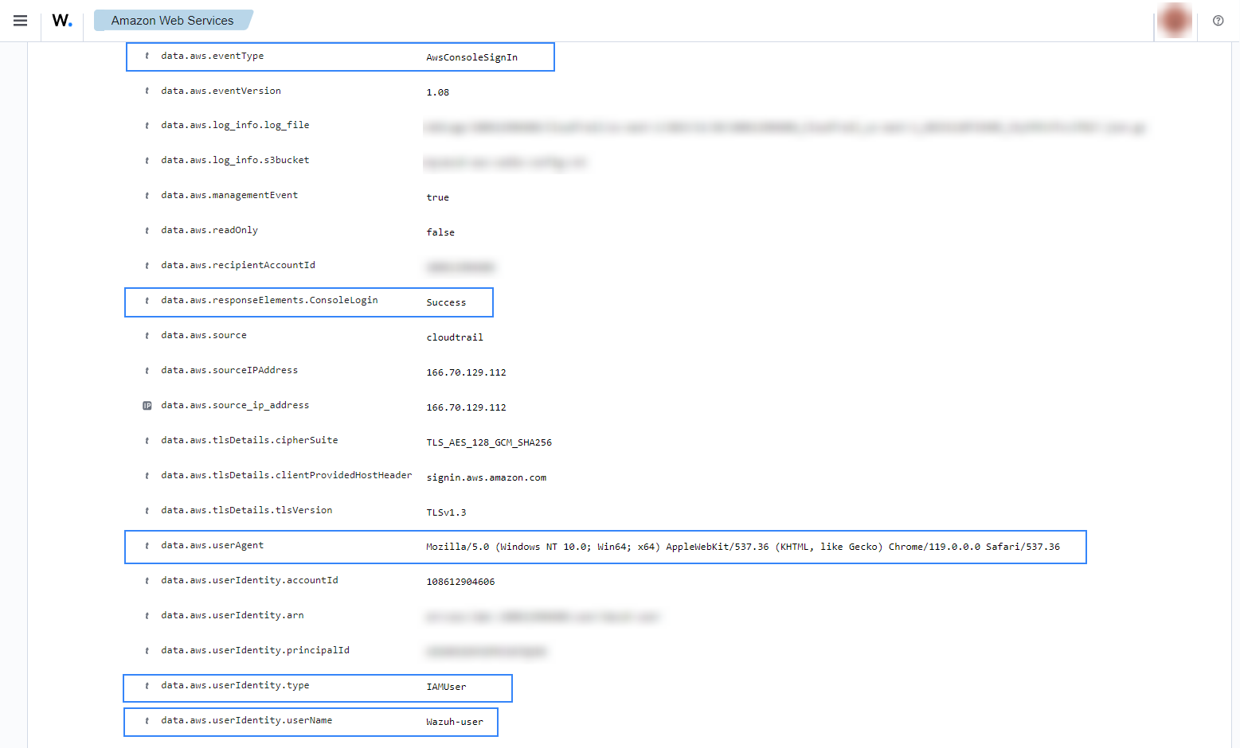
Task: Click the IAMUser identity type value
Action: point(446,687)
